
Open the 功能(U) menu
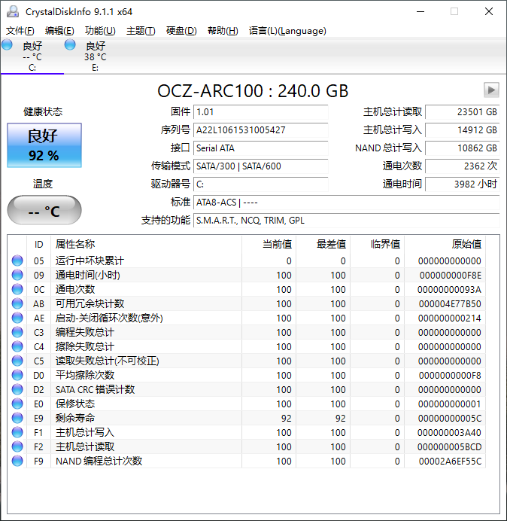point(100,31)
